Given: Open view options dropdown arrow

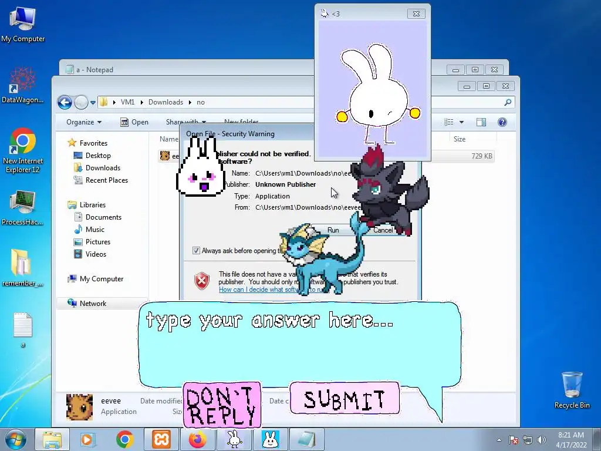Looking at the screenshot, I should [x=461, y=122].
